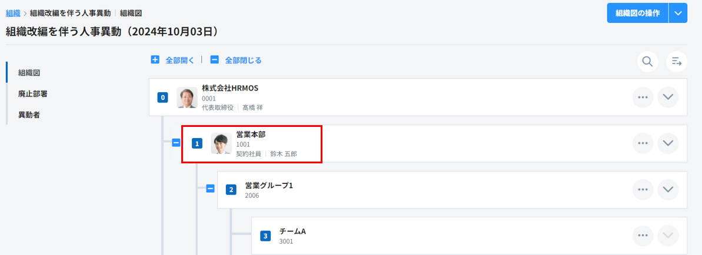Collapse the 営業グループ1 tree branch
Image resolution: width=702 pixels, height=255 pixels.
click(x=210, y=189)
